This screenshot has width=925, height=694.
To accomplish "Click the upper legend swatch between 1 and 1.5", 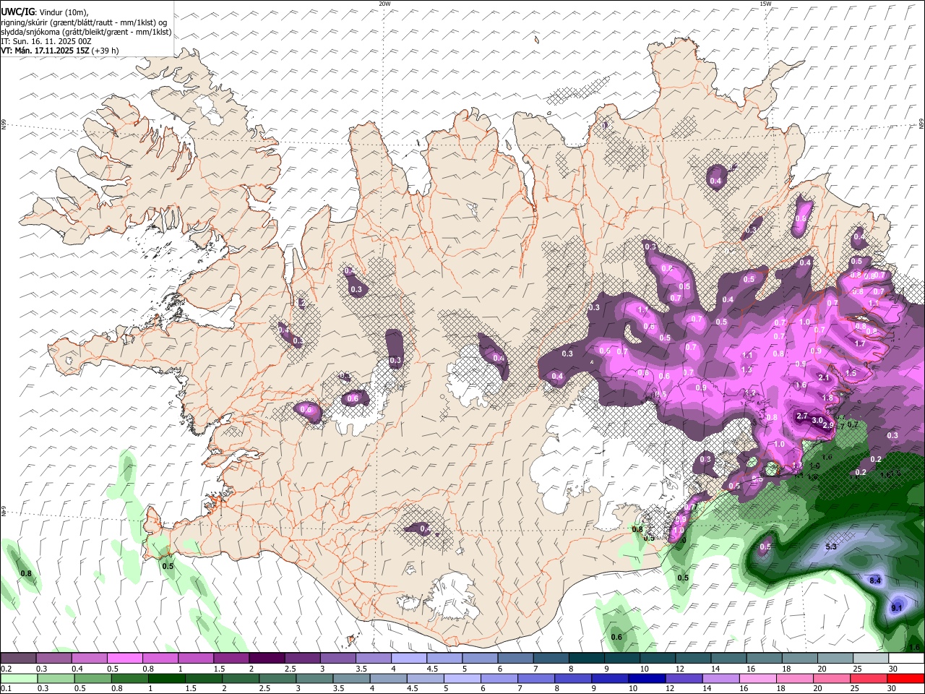I will (x=195, y=658).
